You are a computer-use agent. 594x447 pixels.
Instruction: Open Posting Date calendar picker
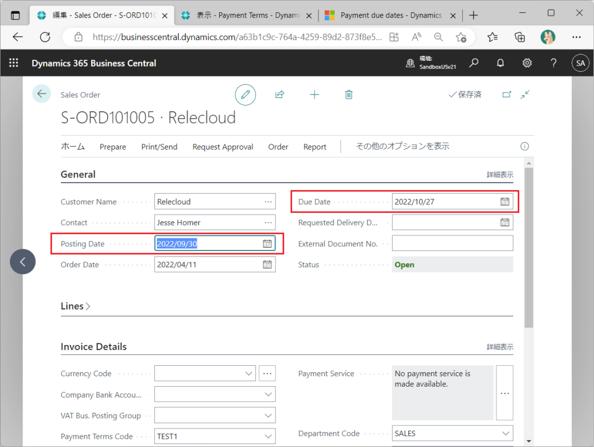[267, 244]
